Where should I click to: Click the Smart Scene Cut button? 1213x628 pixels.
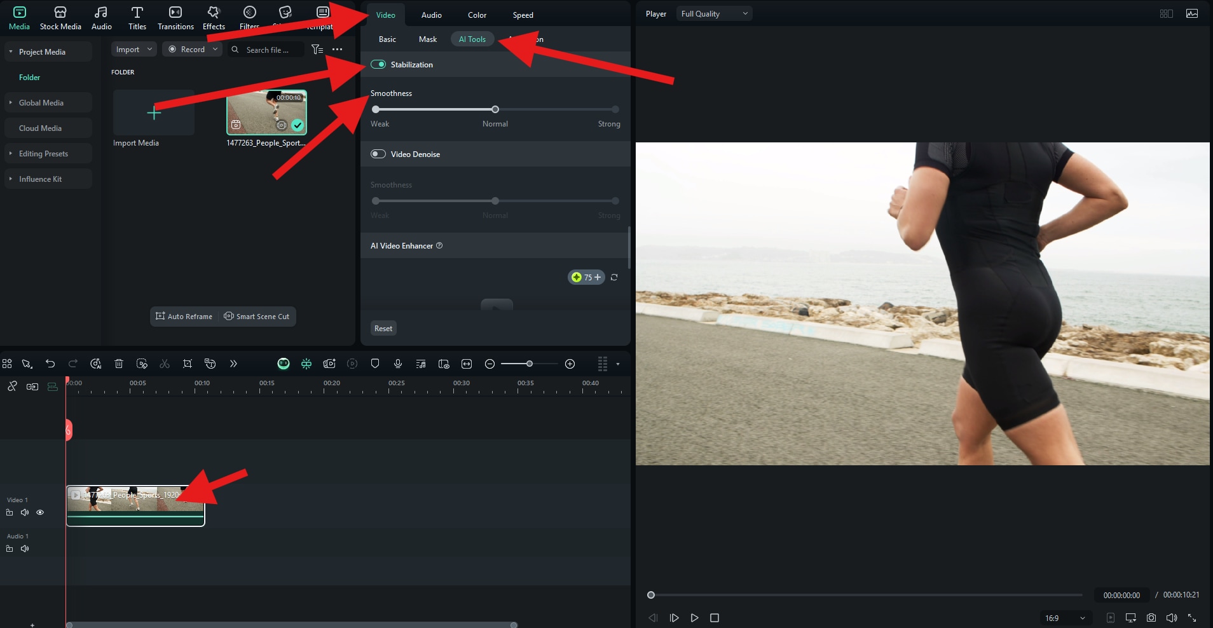point(257,316)
